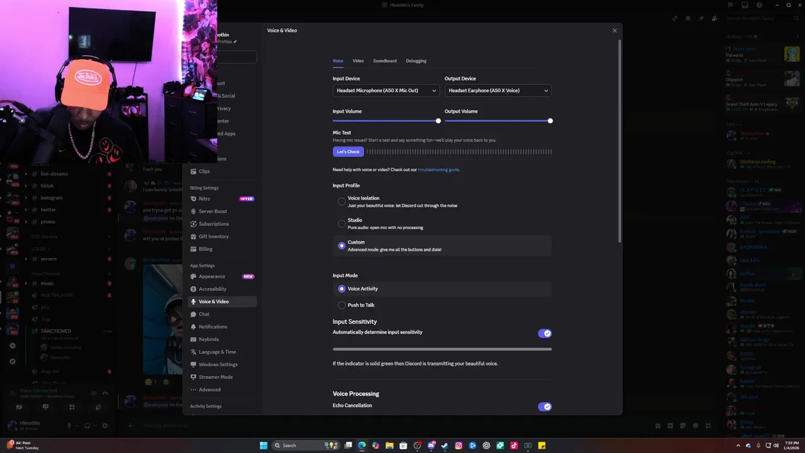Click the Let's Check mic test button
Image resolution: width=805 pixels, height=453 pixels.
pyautogui.click(x=348, y=152)
